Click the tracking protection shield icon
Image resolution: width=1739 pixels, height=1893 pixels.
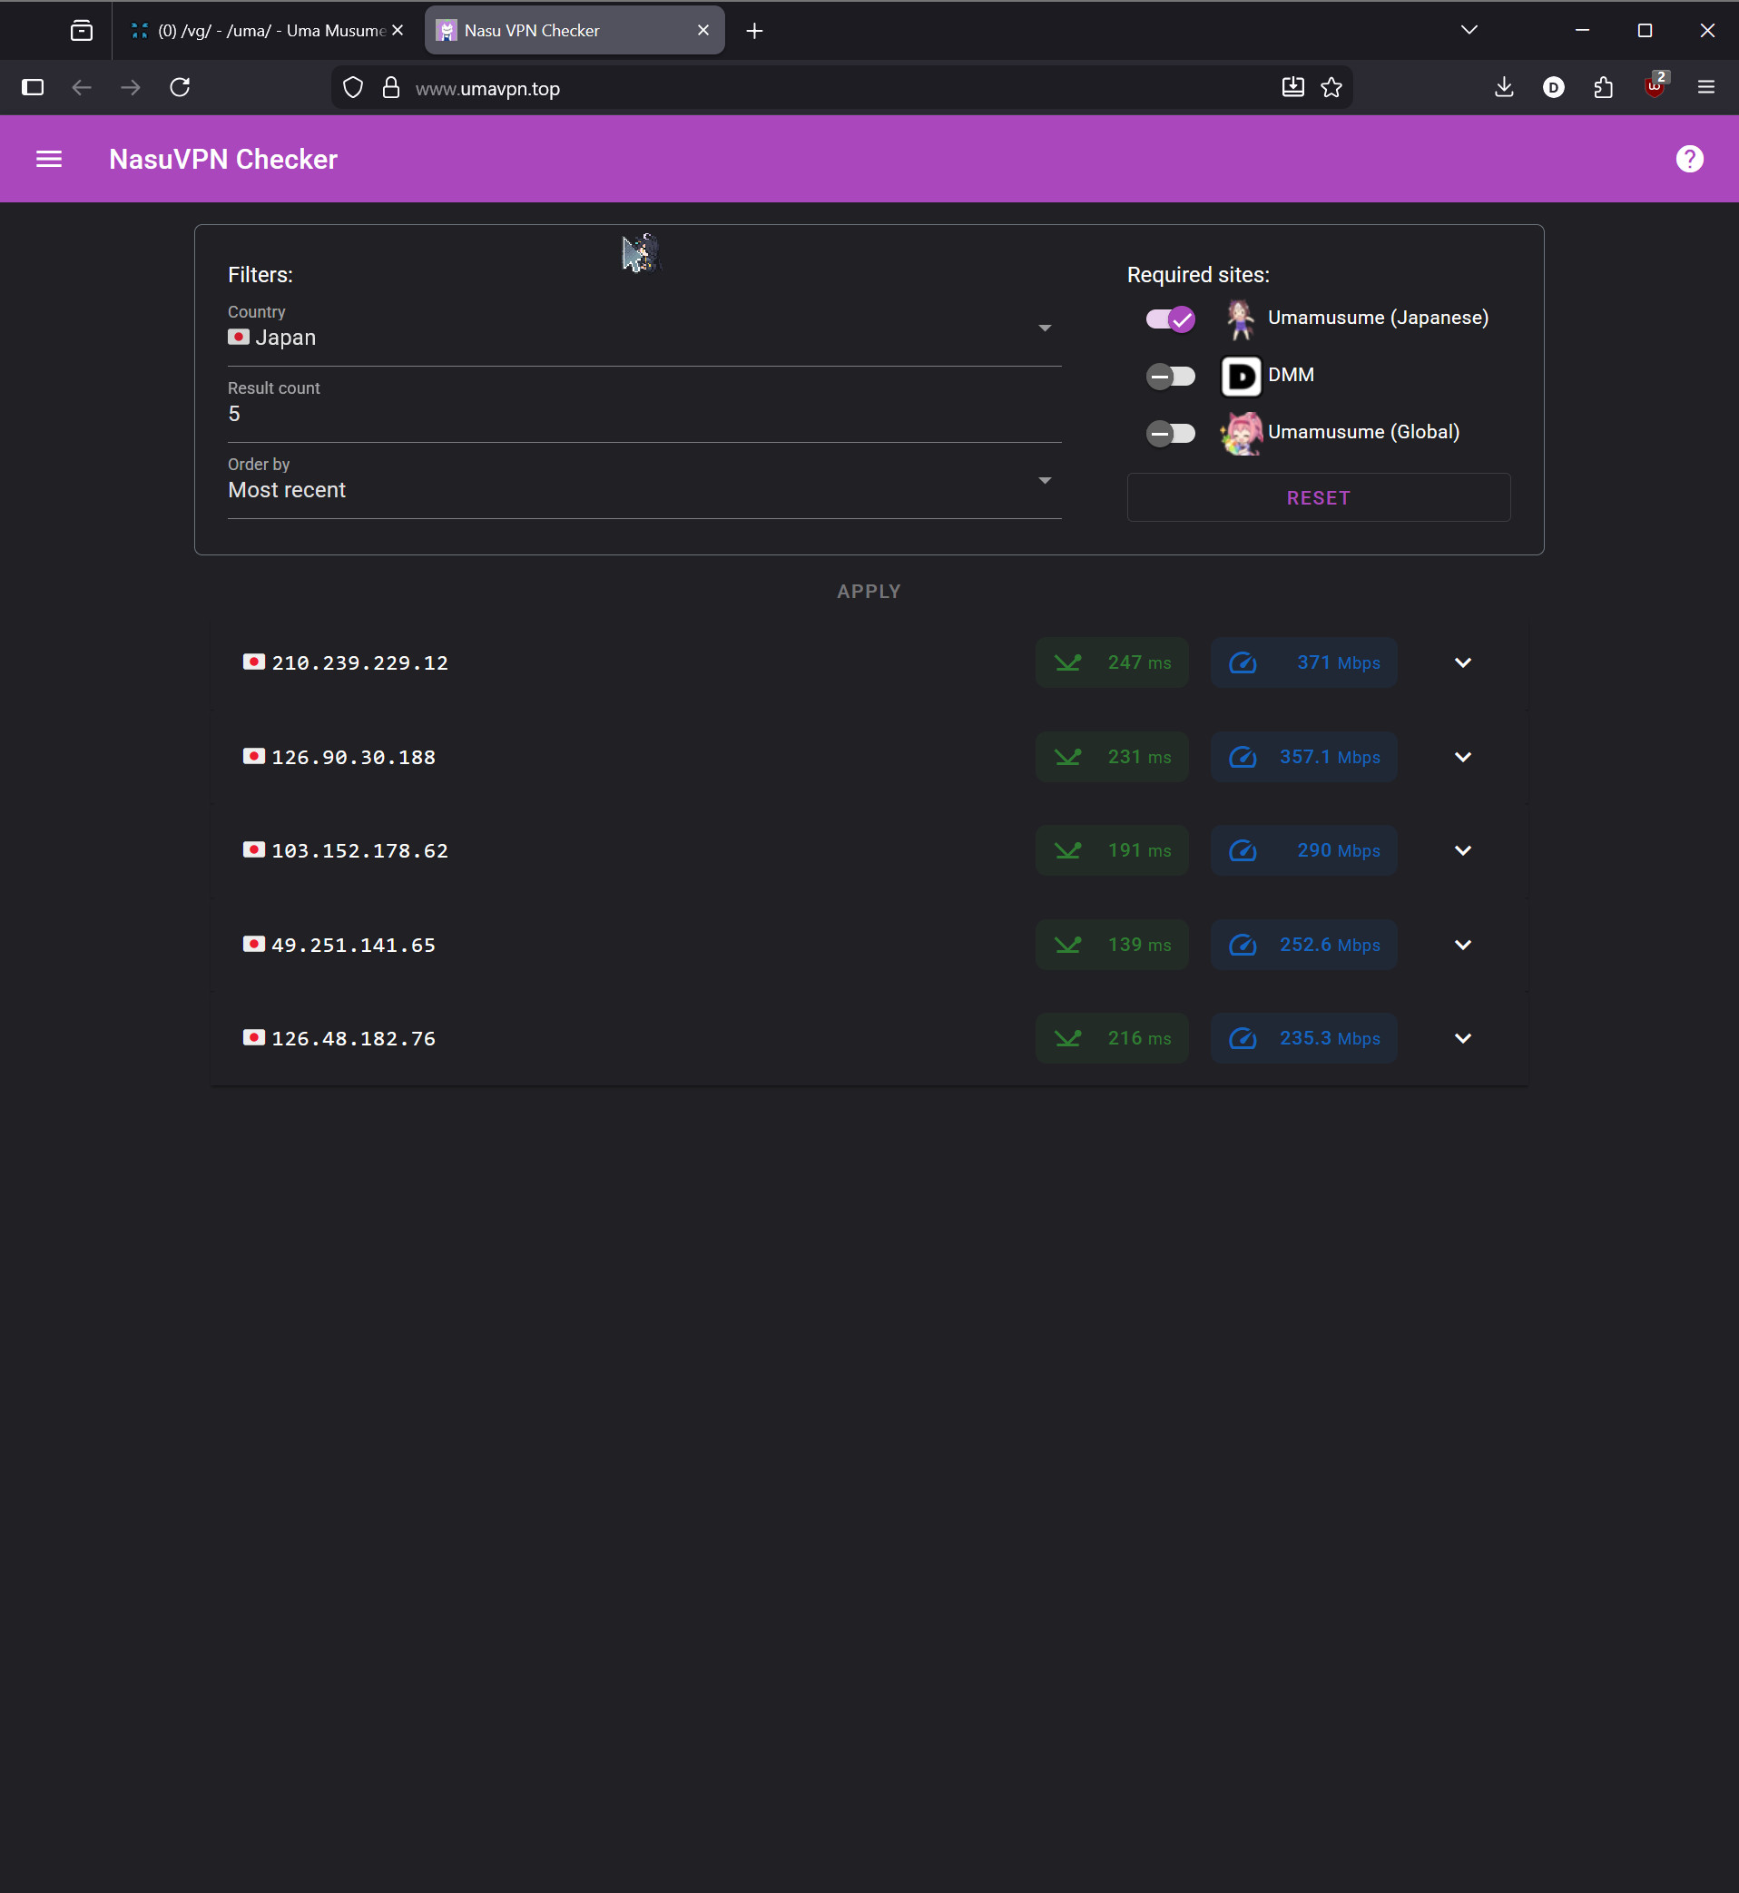(x=353, y=87)
